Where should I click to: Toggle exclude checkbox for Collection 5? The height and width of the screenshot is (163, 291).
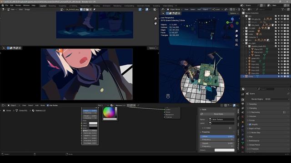click(x=276, y=37)
